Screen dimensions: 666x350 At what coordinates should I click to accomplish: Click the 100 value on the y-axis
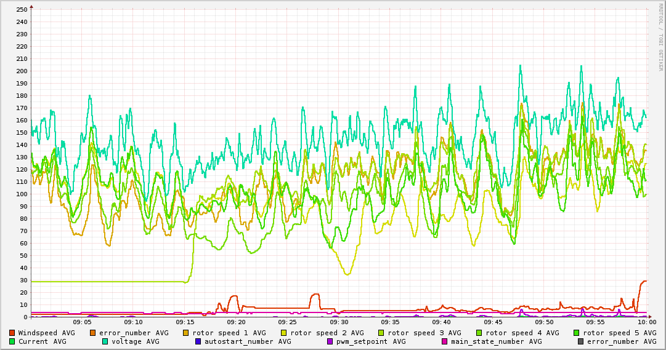pyautogui.click(x=22, y=194)
